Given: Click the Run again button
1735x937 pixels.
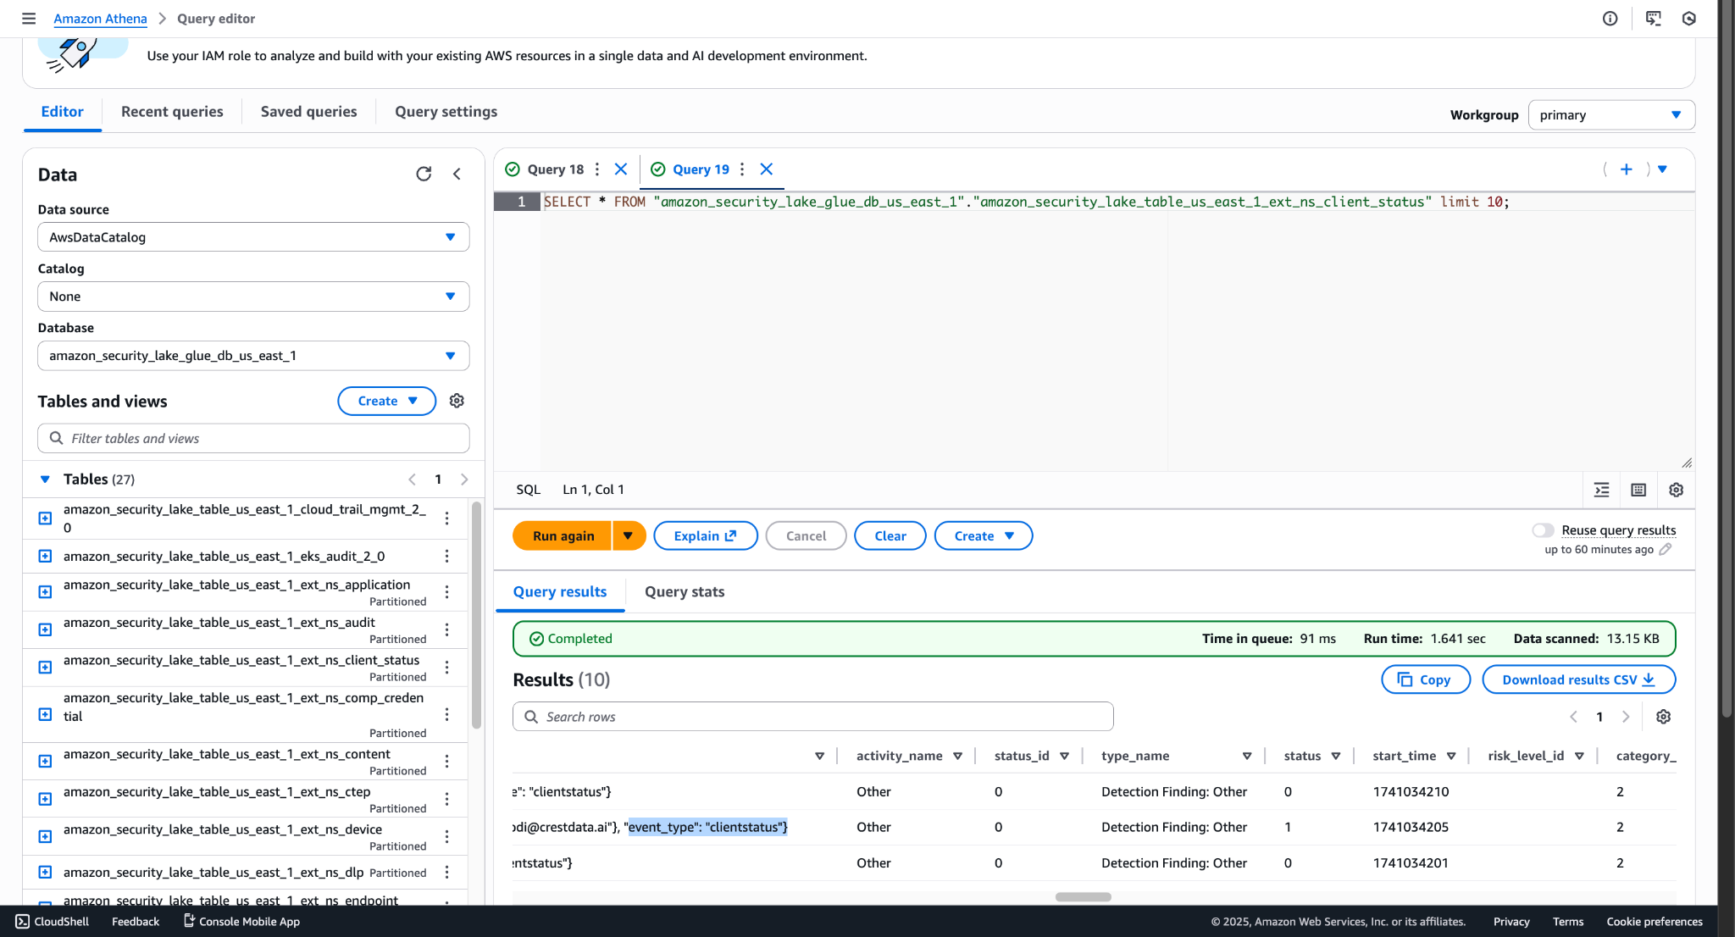Looking at the screenshot, I should 563,536.
